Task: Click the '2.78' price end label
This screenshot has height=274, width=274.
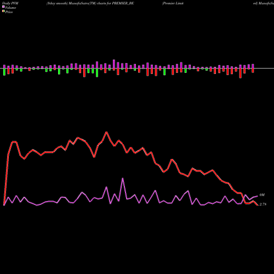Action: click(x=263, y=204)
